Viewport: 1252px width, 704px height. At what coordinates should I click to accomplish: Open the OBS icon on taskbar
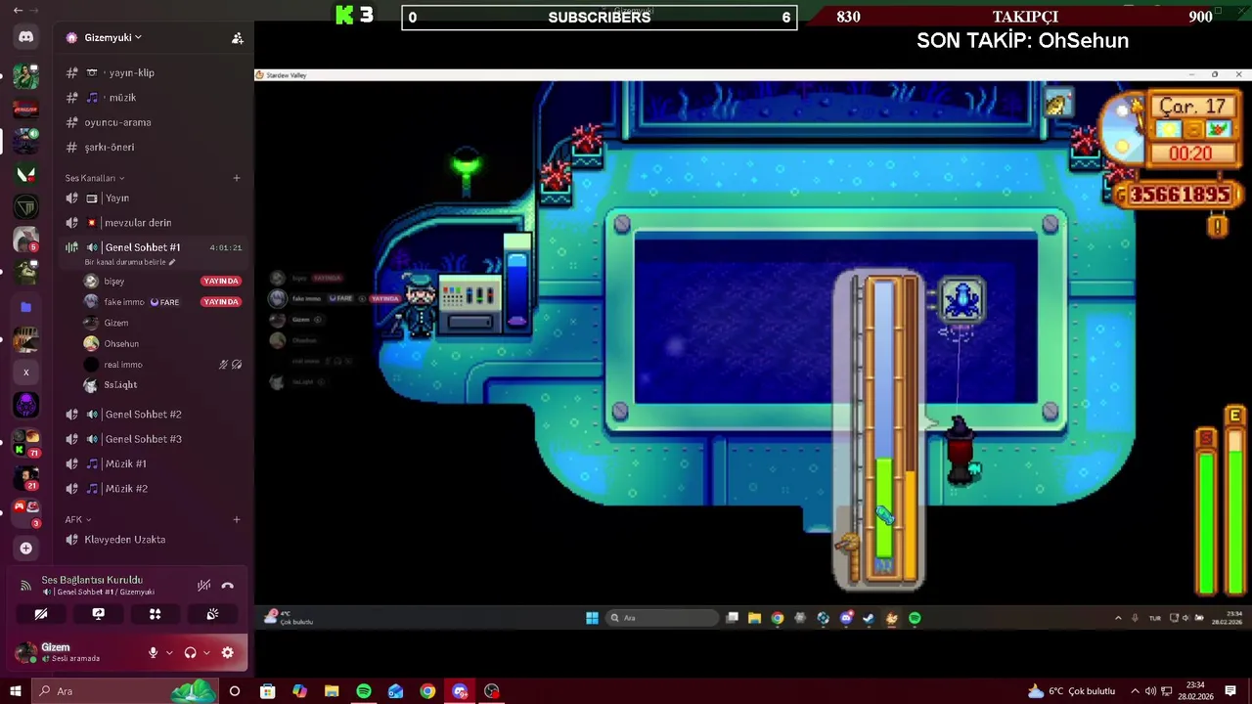click(492, 691)
